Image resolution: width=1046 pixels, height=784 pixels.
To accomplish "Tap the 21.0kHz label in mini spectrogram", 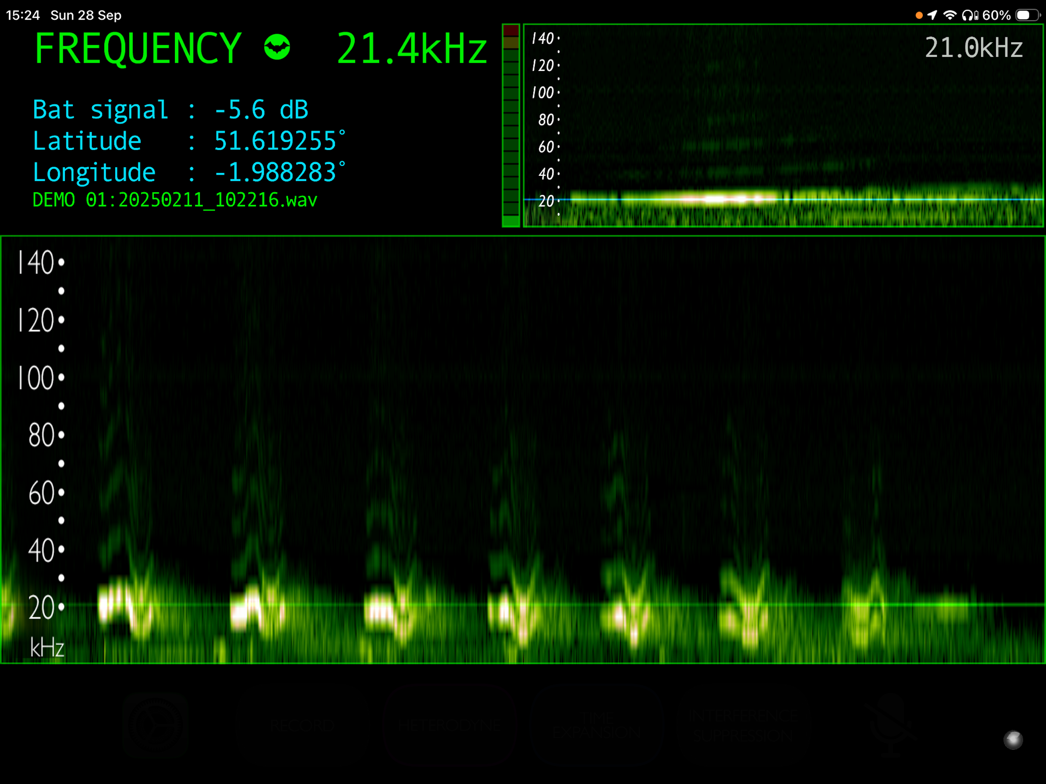I will 974,48.
